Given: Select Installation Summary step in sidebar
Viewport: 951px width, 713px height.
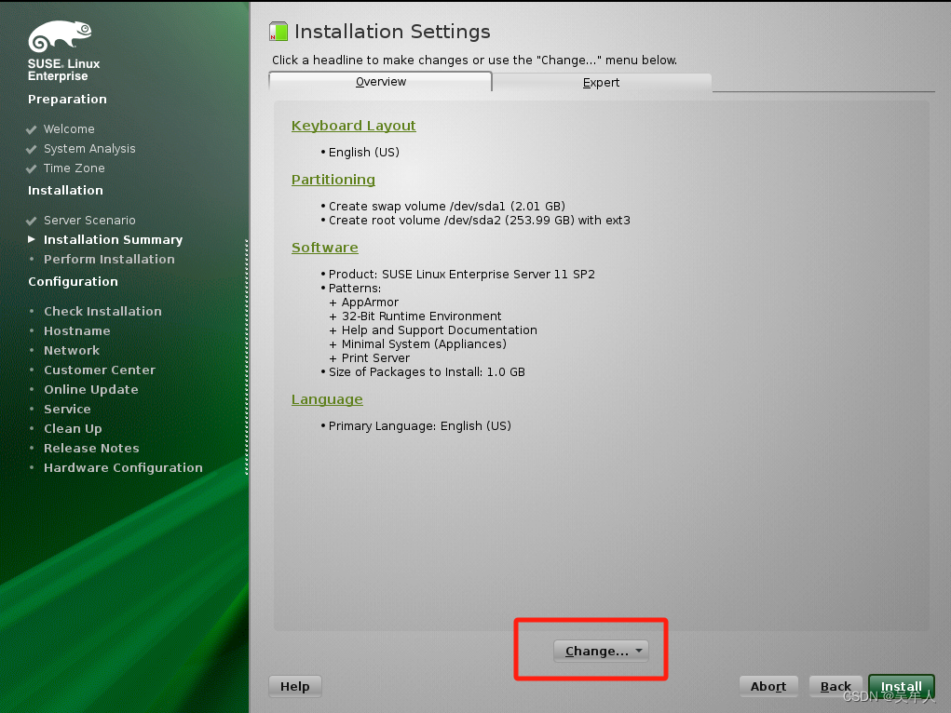Looking at the screenshot, I should (x=113, y=239).
